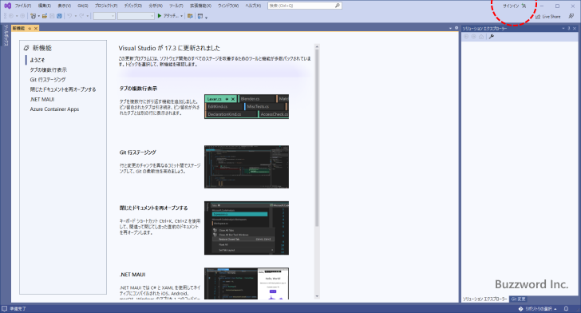Open the ファイル(F) menu
This screenshot has height=313, width=581.
click(x=23, y=6)
